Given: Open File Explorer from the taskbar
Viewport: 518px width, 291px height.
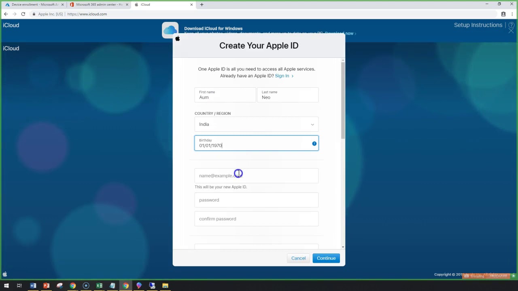Looking at the screenshot, I should (165, 286).
